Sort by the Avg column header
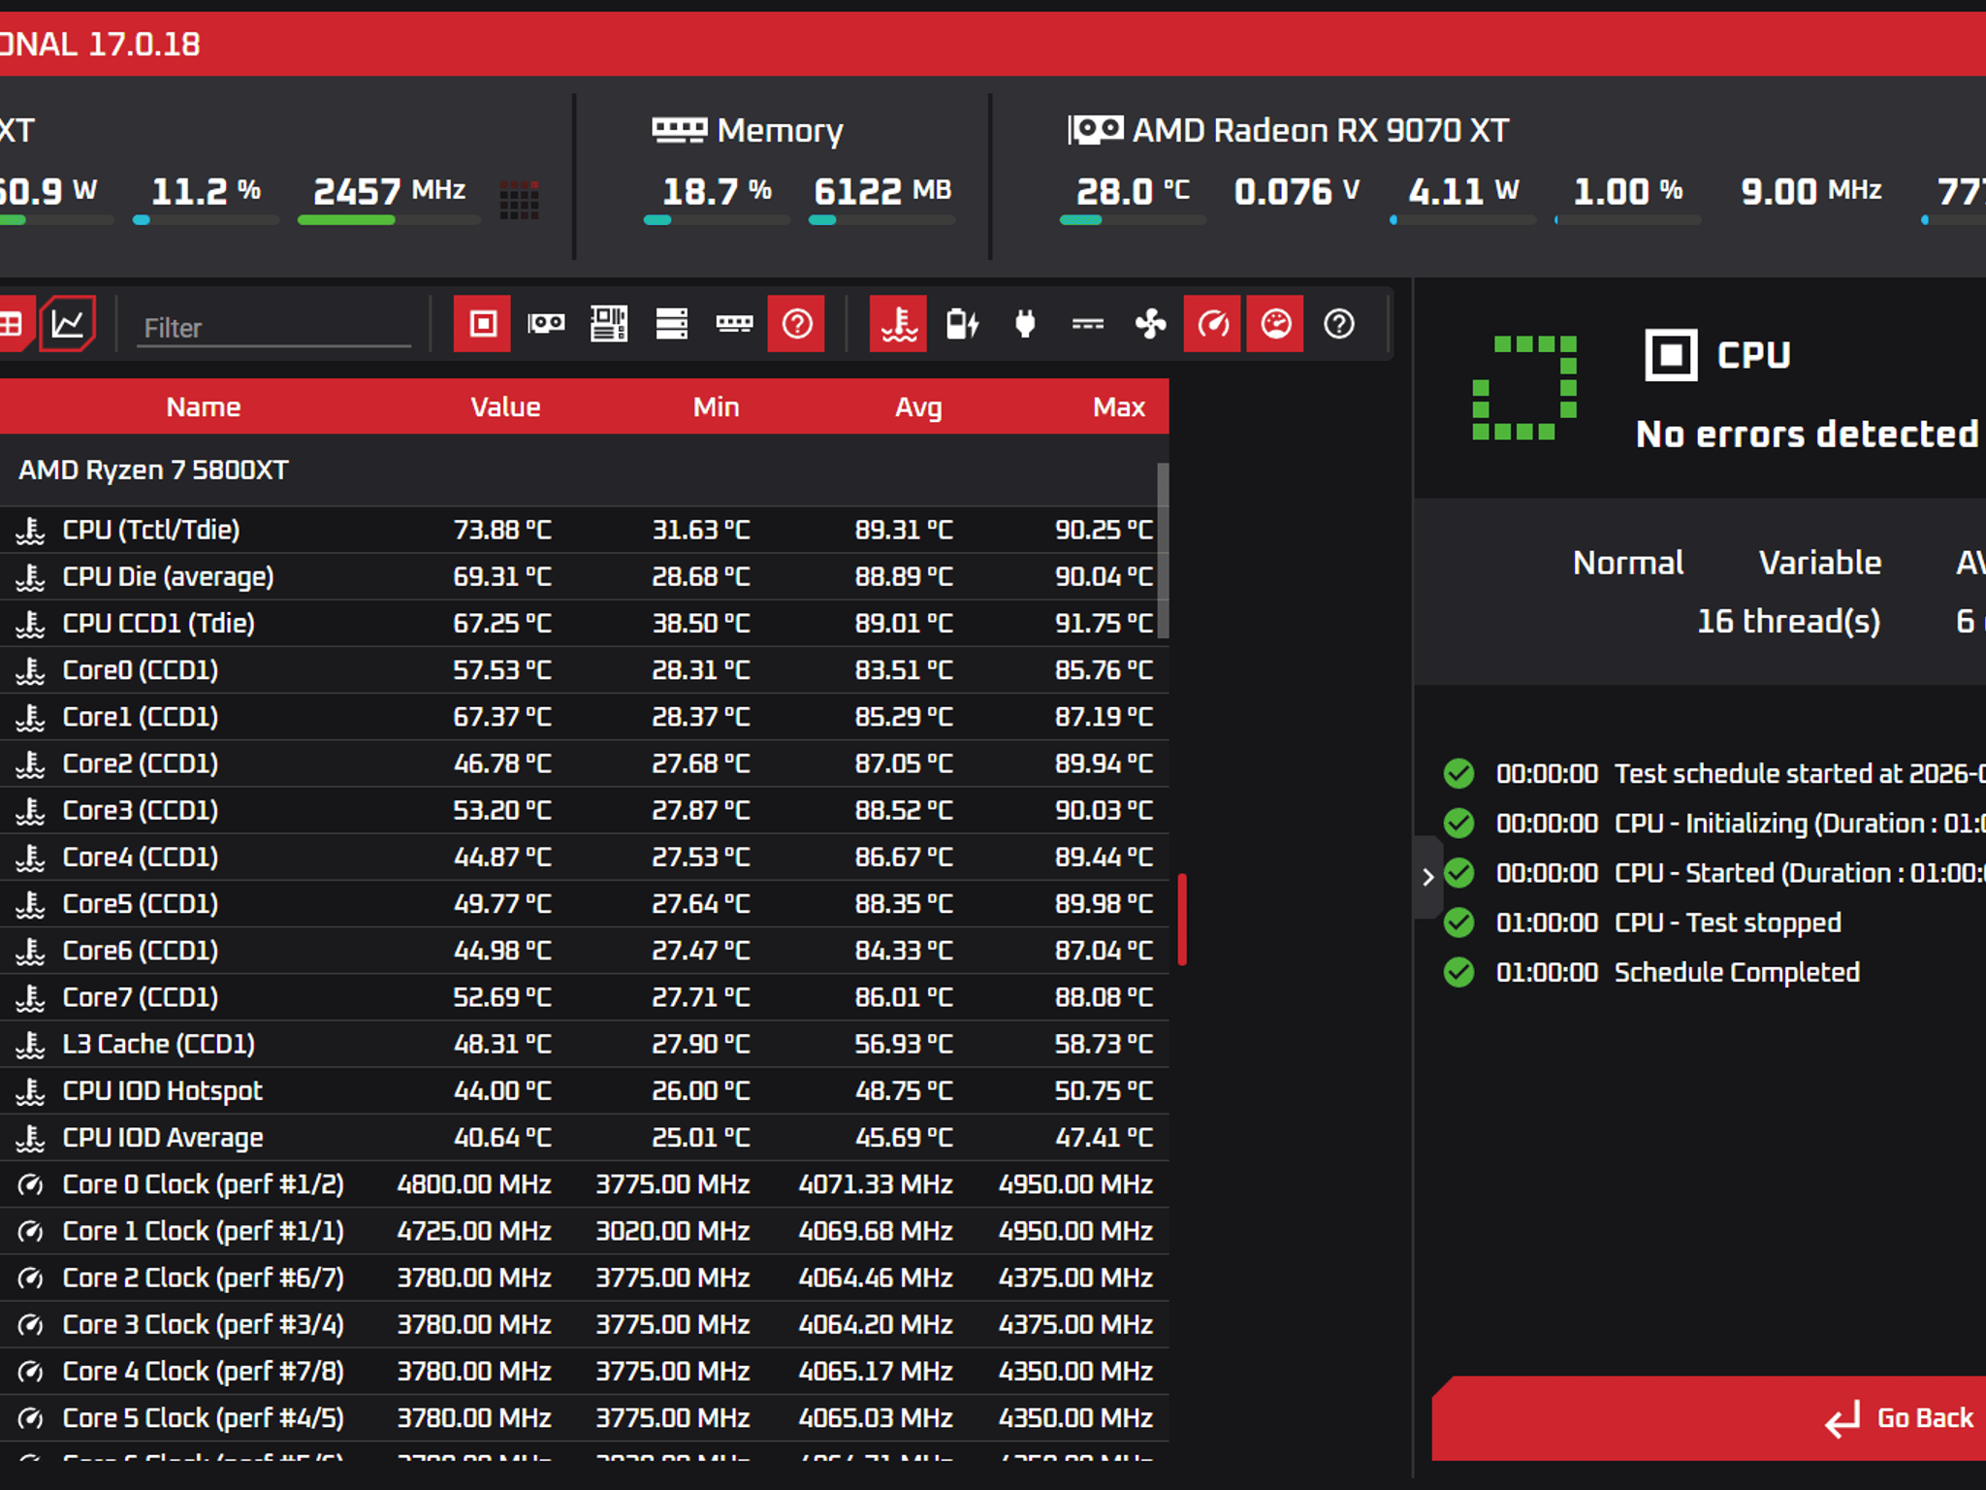This screenshot has width=1986, height=1490. (x=918, y=407)
